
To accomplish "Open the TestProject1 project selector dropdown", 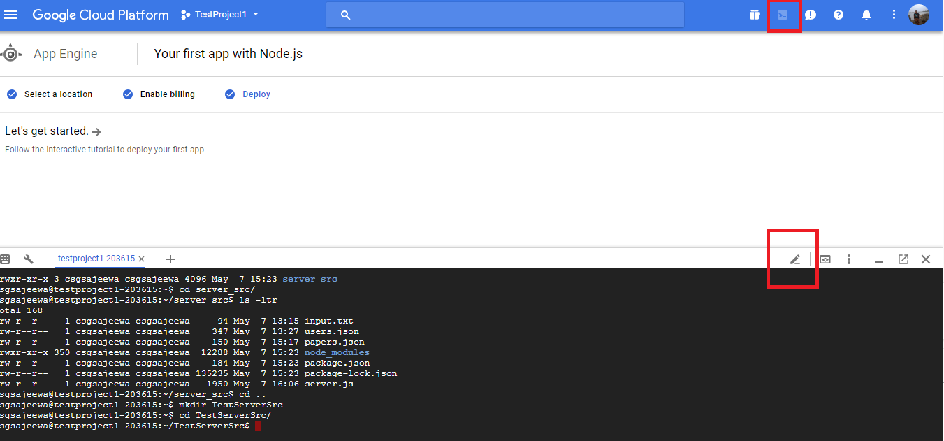I will tap(219, 15).
